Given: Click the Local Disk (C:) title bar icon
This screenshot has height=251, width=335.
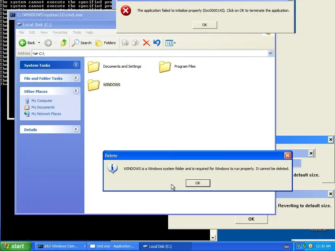Looking at the screenshot, I should (19, 24).
